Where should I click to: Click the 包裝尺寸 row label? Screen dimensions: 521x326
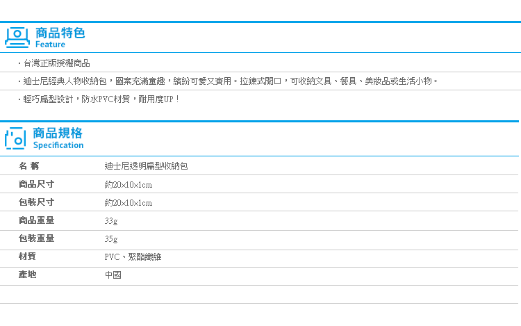37,202
